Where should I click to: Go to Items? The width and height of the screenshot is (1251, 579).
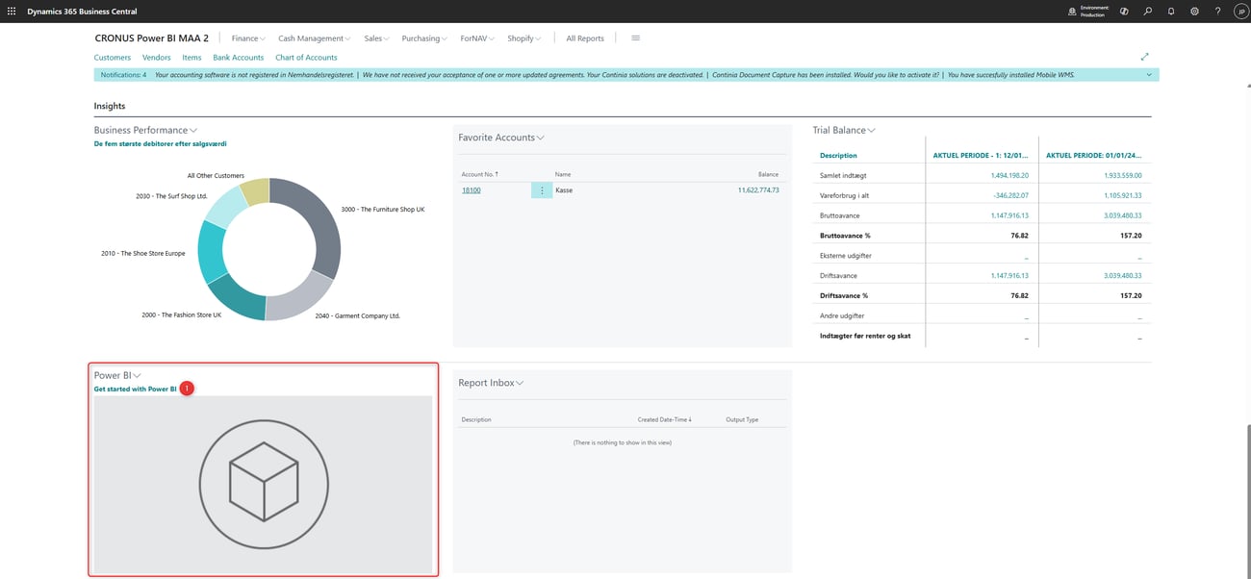[192, 58]
